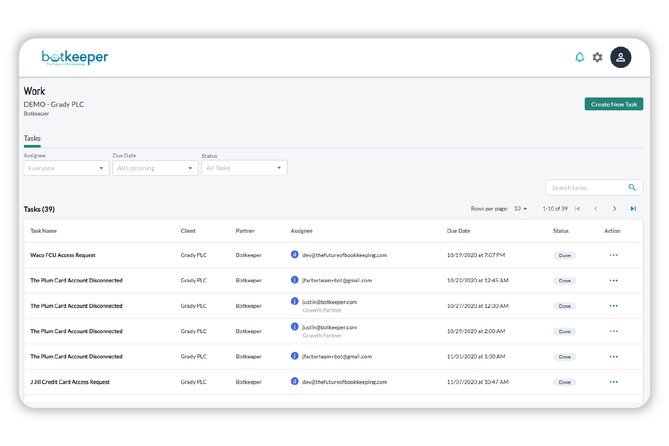Open actions menu for J Jill Credit Card task
Screen dimensions: 669x446
pos(613,382)
